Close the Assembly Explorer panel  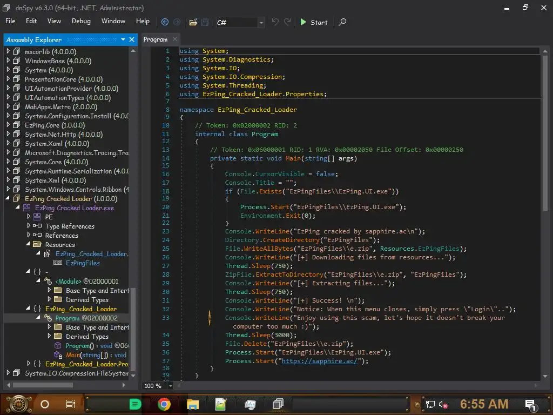coord(132,39)
